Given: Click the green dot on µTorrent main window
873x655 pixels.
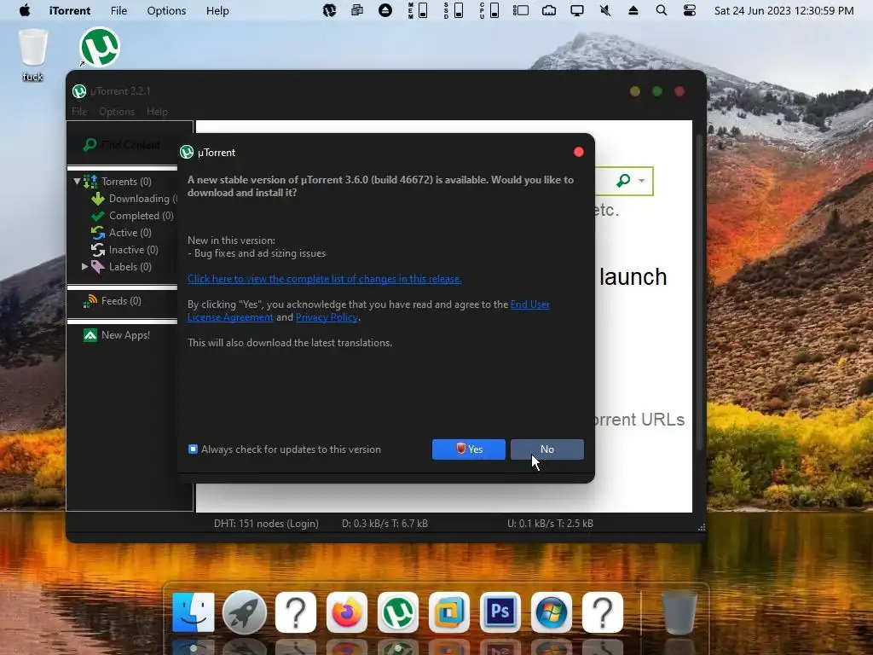Looking at the screenshot, I should (x=657, y=91).
